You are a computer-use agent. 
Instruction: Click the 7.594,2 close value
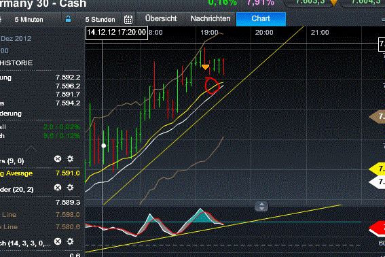point(68,103)
